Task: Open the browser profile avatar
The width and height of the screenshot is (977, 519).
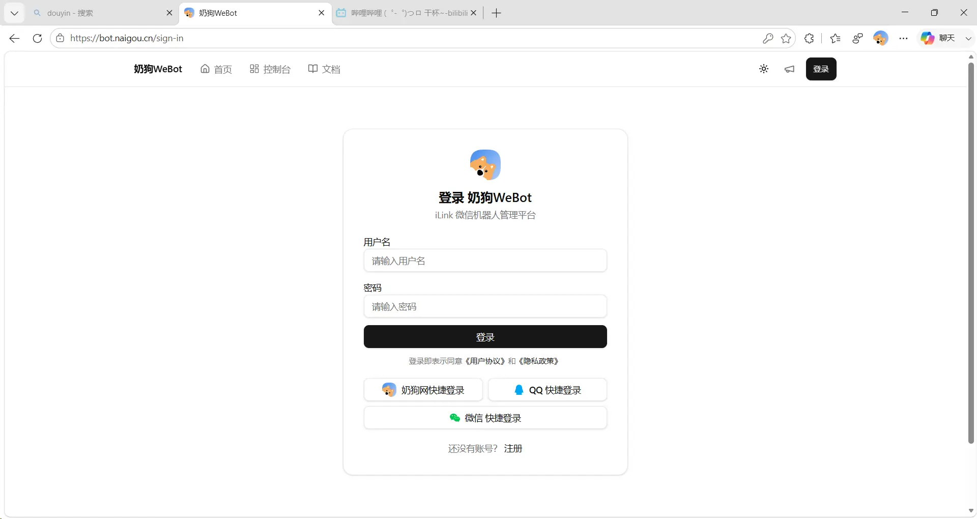Action: 880,38
